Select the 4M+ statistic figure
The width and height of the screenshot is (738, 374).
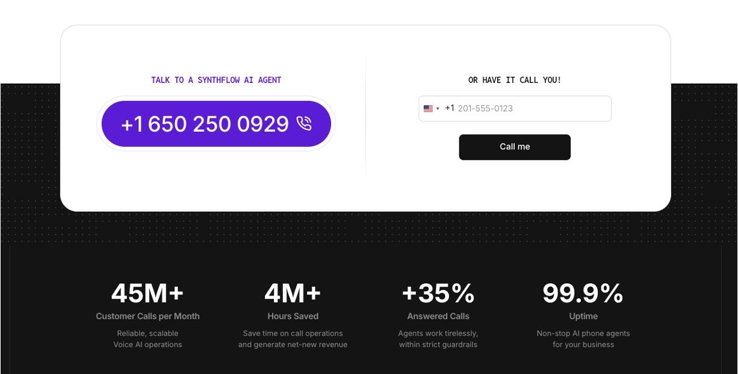(x=293, y=293)
